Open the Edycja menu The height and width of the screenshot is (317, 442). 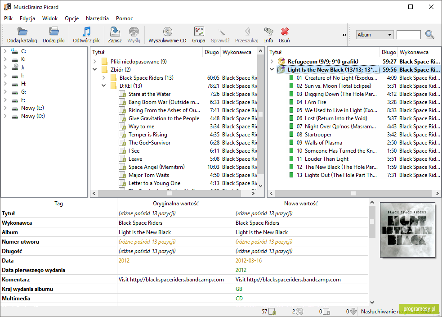(x=27, y=18)
